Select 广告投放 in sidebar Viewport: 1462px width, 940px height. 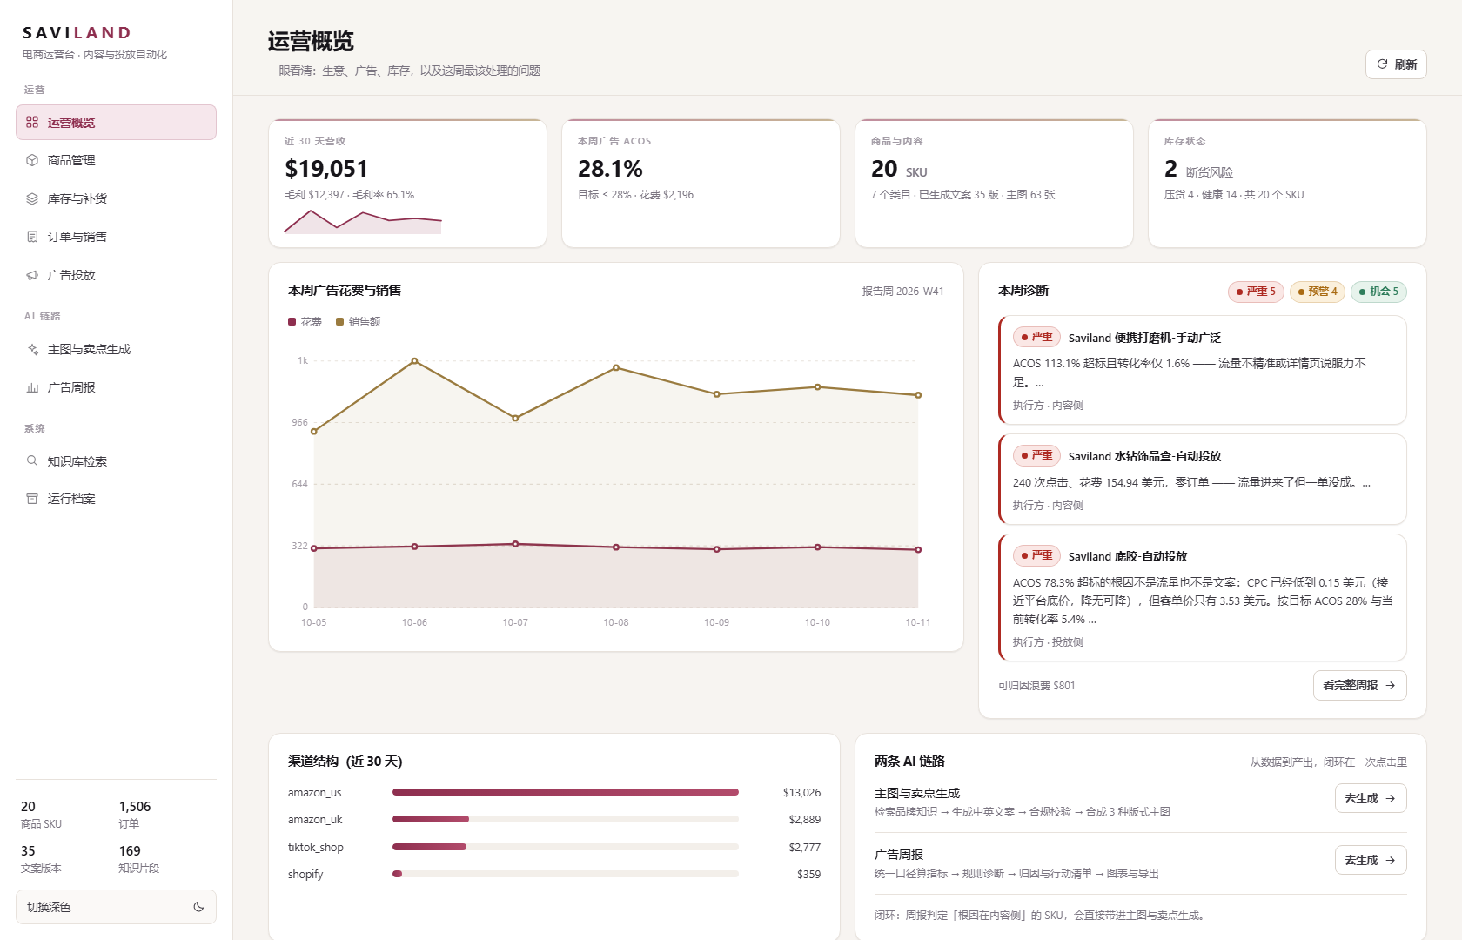point(116,275)
